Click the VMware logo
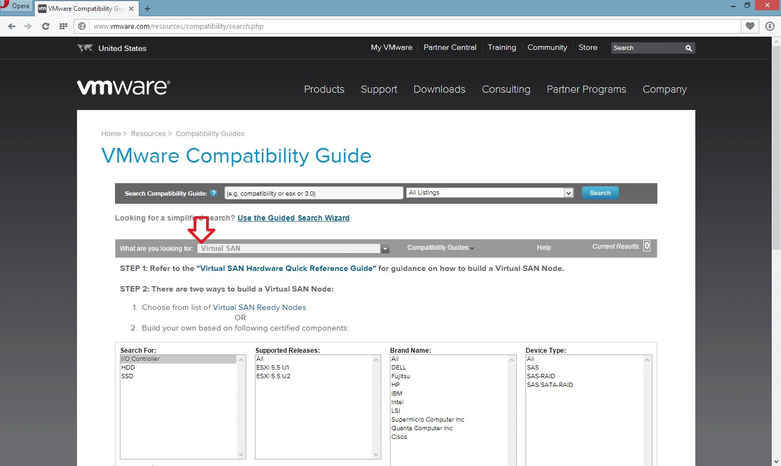The width and height of the screenshot is (781, 466). pos(124,87)
